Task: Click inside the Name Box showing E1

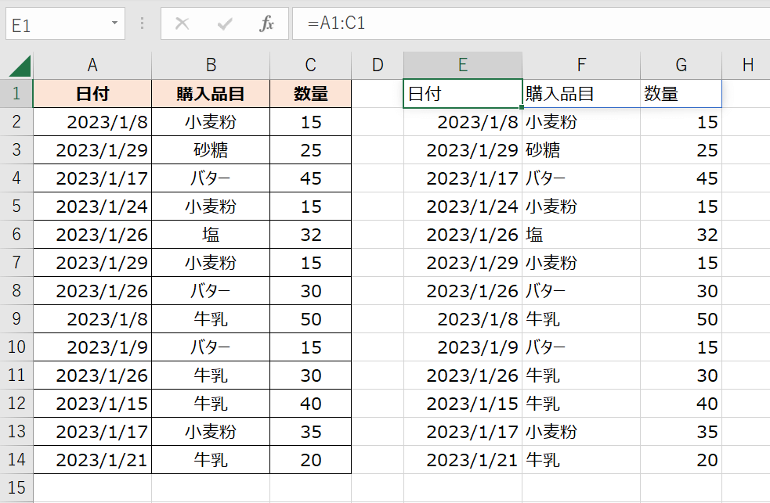Action: 55,24
